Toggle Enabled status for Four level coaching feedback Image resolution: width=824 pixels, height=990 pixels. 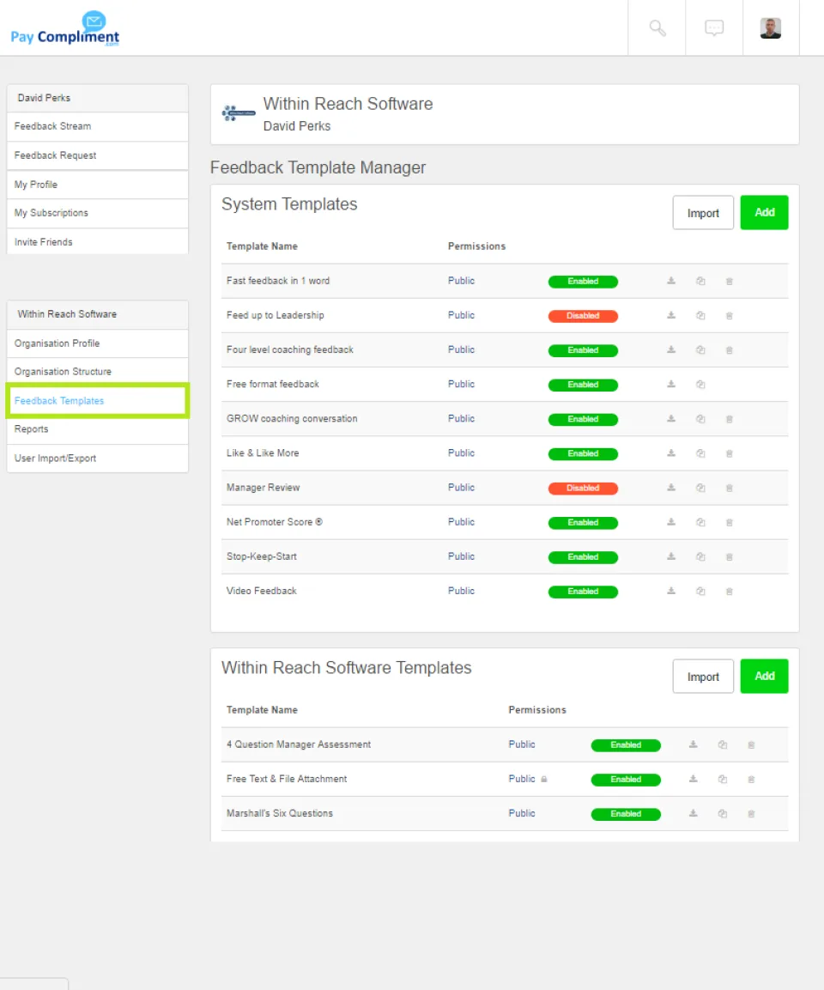pyautogui.click(x=583, y=350)
